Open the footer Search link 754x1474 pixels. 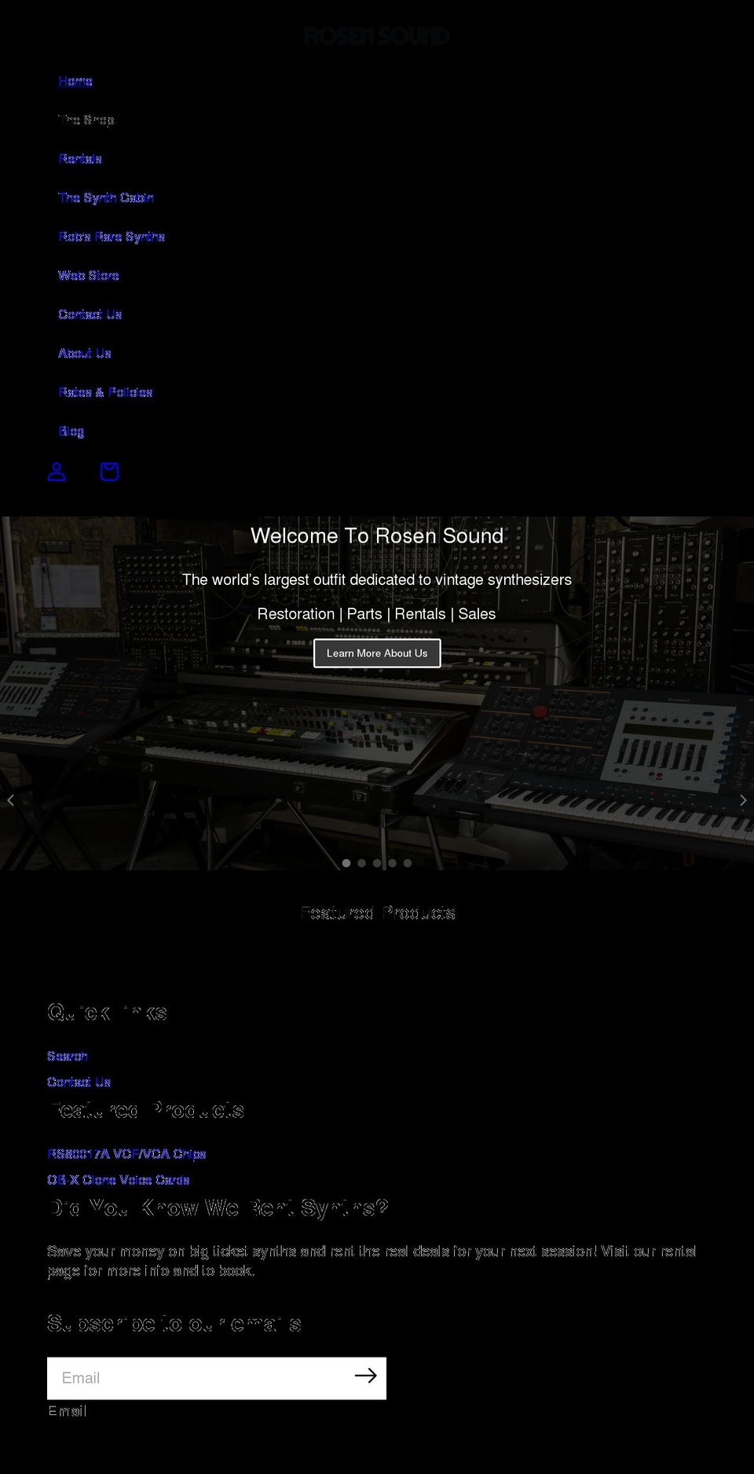68,1056
